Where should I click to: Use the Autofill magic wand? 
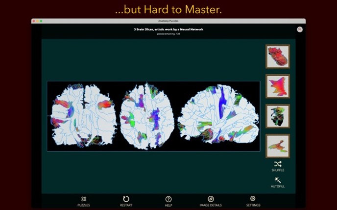click(278, 181)
